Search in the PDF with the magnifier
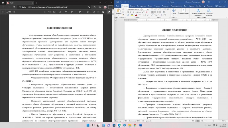This screenshot has height=128, width=228. (x=14, y=12)
